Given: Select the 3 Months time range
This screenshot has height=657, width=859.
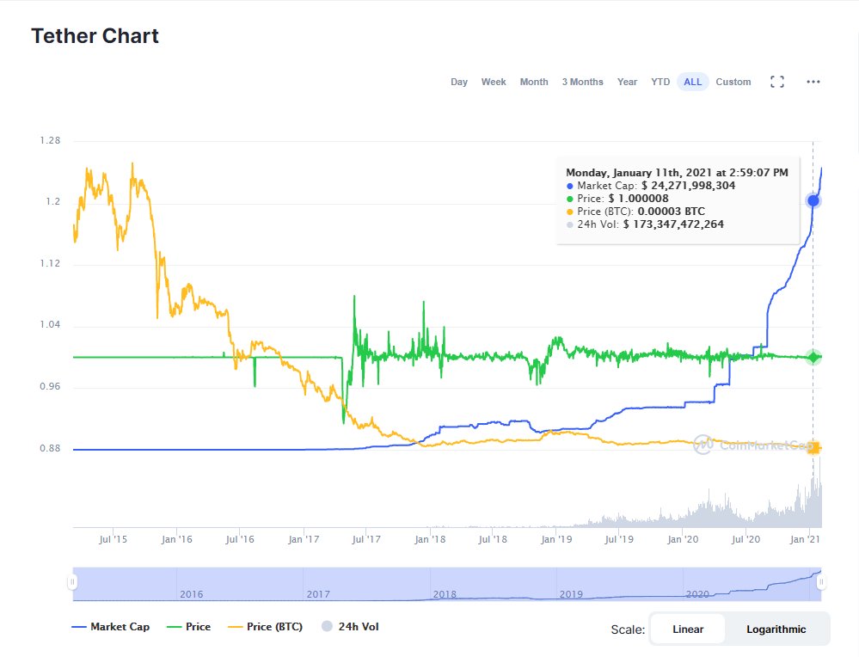Looking at the screenshot, I should (x=582, y=82).
